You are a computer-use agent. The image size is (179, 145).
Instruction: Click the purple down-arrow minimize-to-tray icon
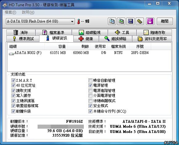[150, 21]
